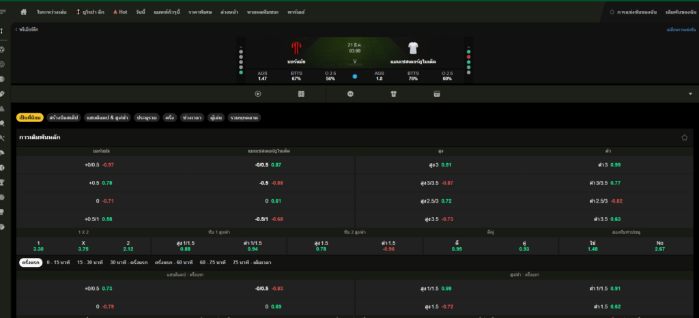
Task: Switch to the 0 - 15 minute tab
Action: pyautogui.click(x=59, y=262)
